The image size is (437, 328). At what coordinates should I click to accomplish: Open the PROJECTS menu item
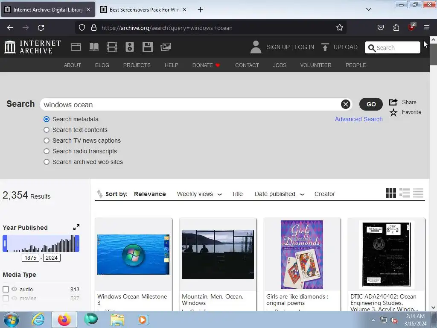[x=137, y=65]
